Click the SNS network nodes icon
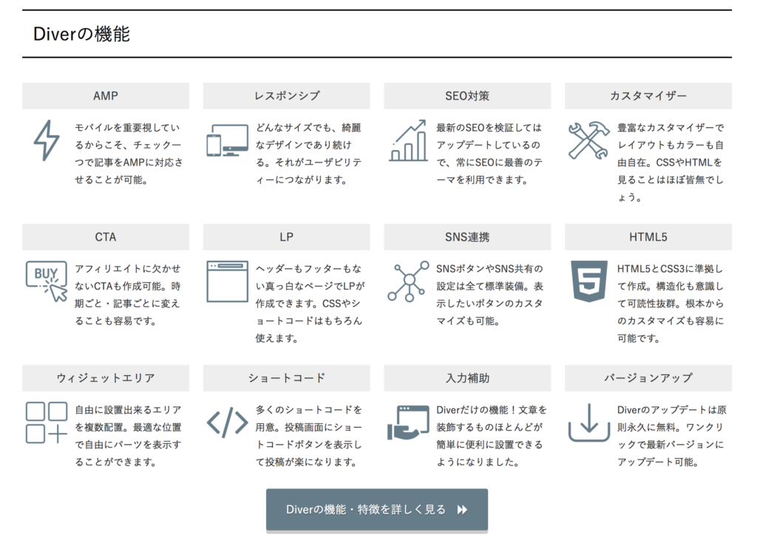The height and width of the screenshot is (554, 757). click(x=408, y=281)
